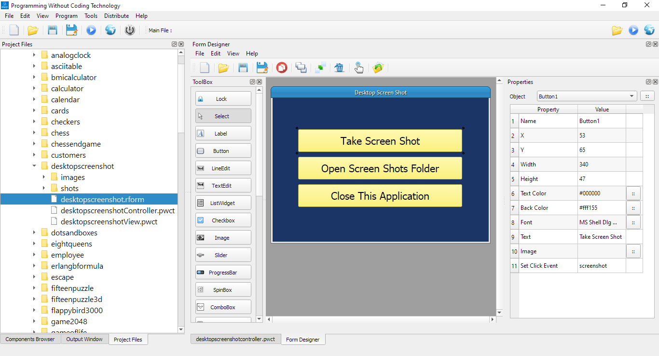Click the Open Screen Shots Folder button
Screen dimensions: 659x356
pyautogui.click(x=380, y=169)
